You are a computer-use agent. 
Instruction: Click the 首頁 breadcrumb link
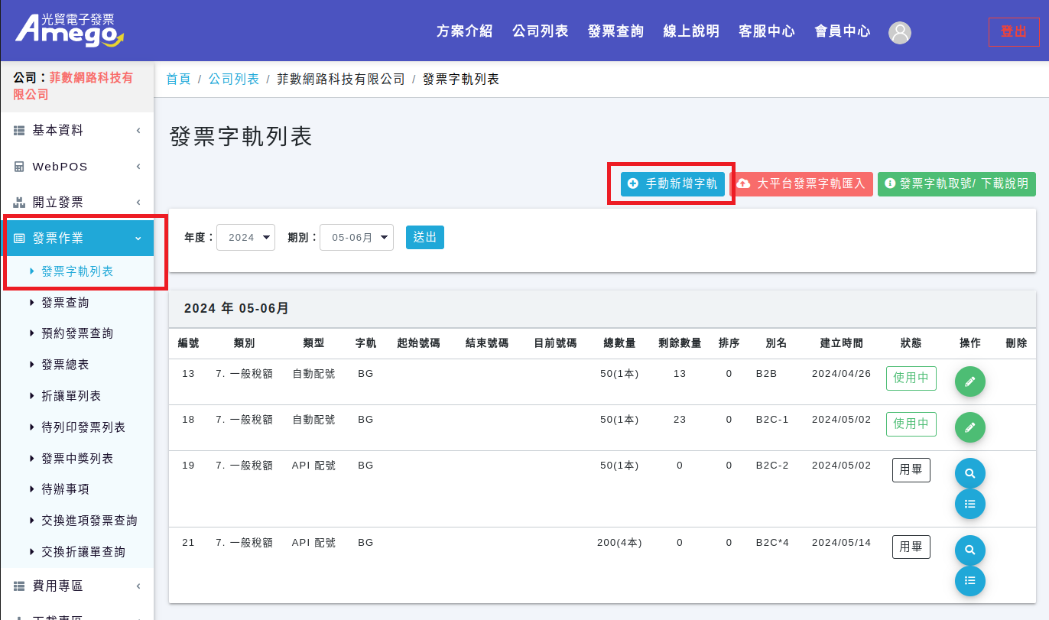point(178,79)
